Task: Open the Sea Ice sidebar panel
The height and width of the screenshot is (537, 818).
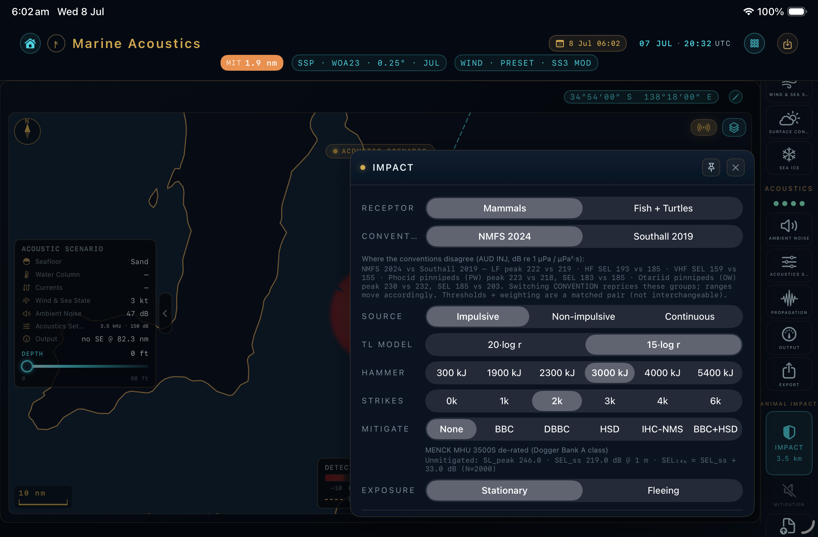Action: click(x=789, y=158)
